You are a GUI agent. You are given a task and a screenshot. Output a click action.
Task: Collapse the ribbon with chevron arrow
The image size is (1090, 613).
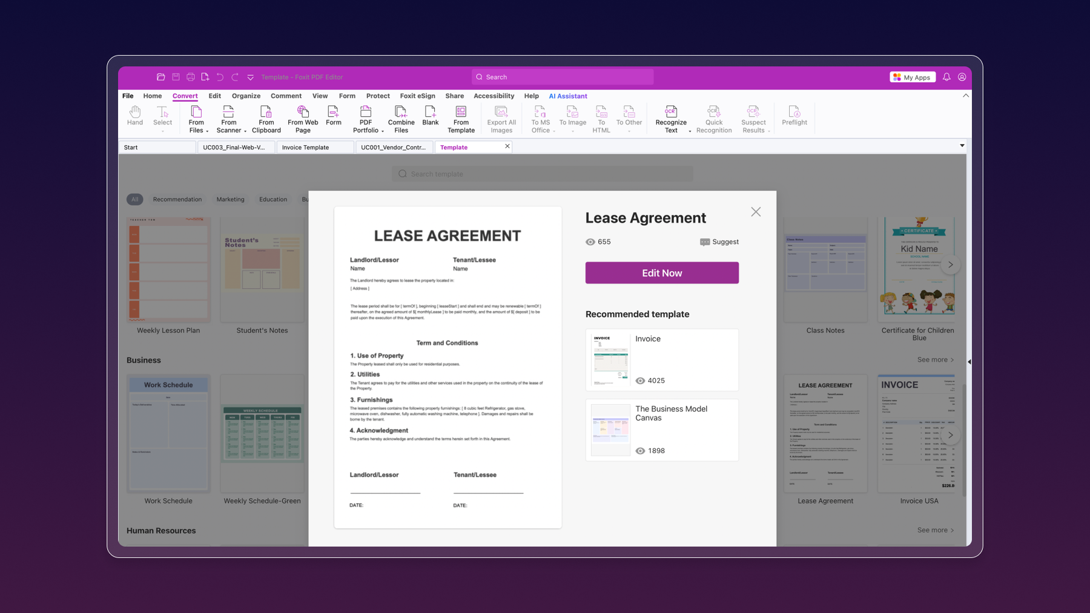(966, 96)
